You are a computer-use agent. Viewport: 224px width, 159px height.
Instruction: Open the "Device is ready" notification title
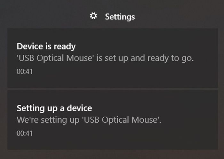point(46,47)
